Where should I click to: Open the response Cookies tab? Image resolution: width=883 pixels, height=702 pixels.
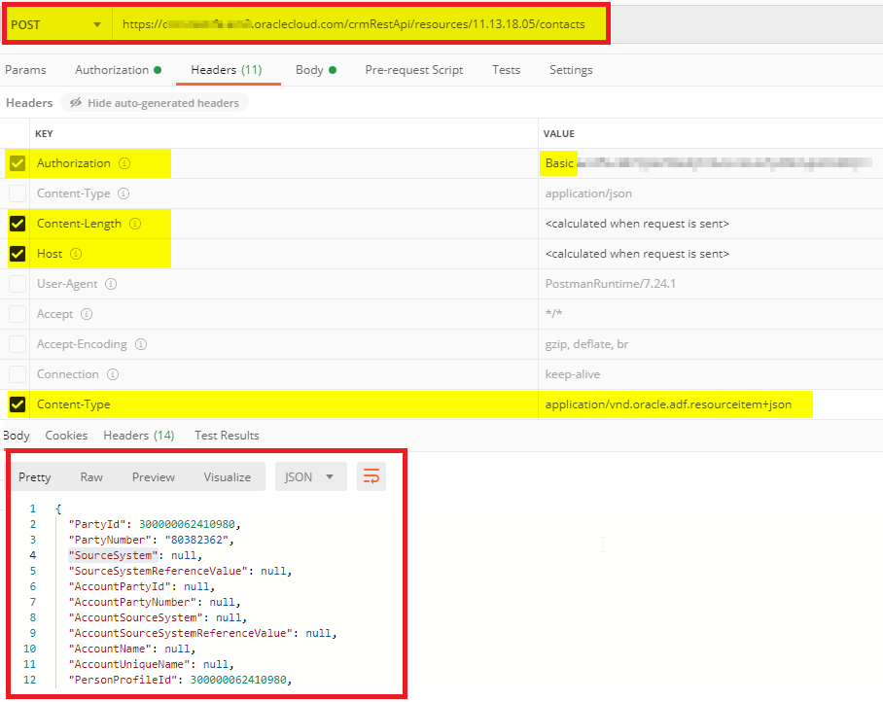point(66,436)
